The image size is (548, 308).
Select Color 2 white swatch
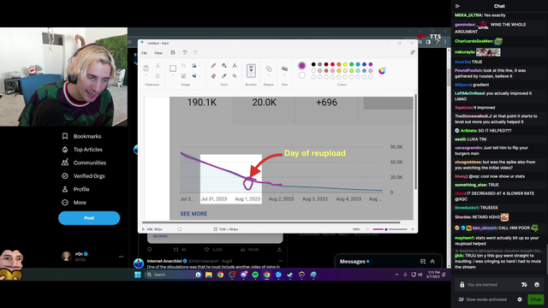pyautogui.click(x=302, y=75)
